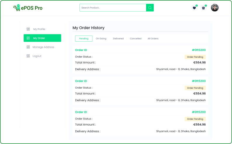
Task: Open My Profile from the sidebar
Action: [39, 29]
